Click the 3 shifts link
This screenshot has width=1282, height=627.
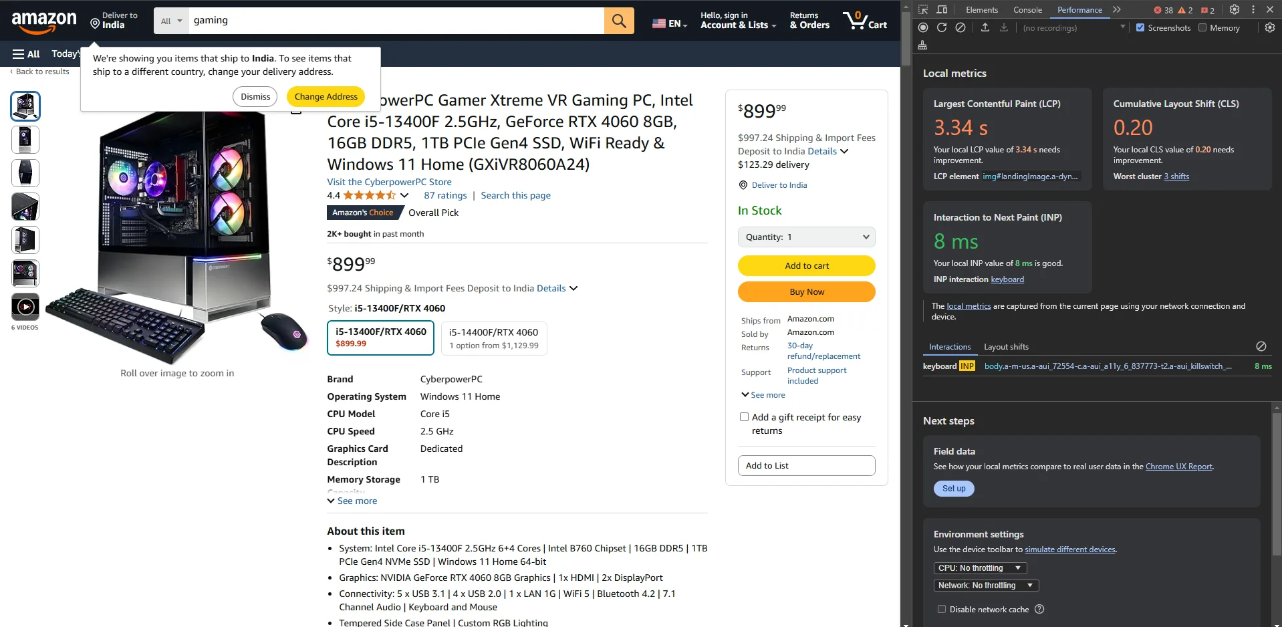[1176, 176]
